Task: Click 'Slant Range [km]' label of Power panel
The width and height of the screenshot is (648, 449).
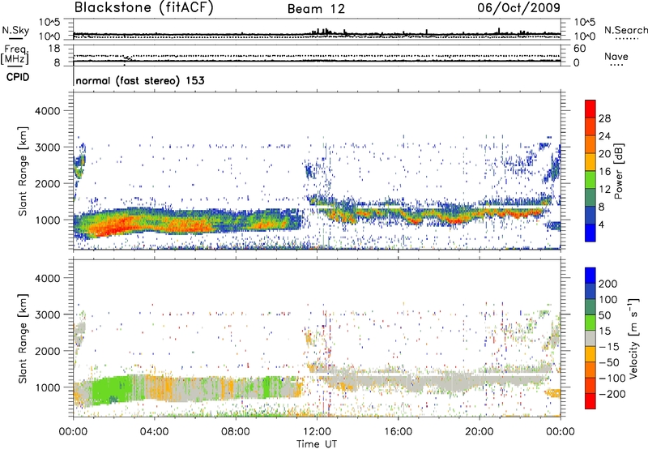Action: click(23, 171)
